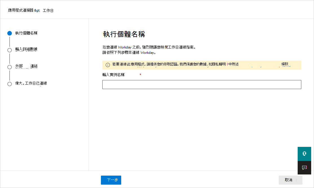The height and width of the screenshot is (188, 314).
Task: Select the 外部連結 step circle
Action: click(x=9, y=67)
